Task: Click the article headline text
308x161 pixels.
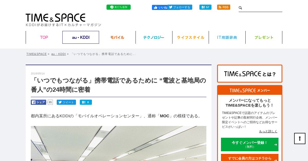Action: tap(118, 85)
